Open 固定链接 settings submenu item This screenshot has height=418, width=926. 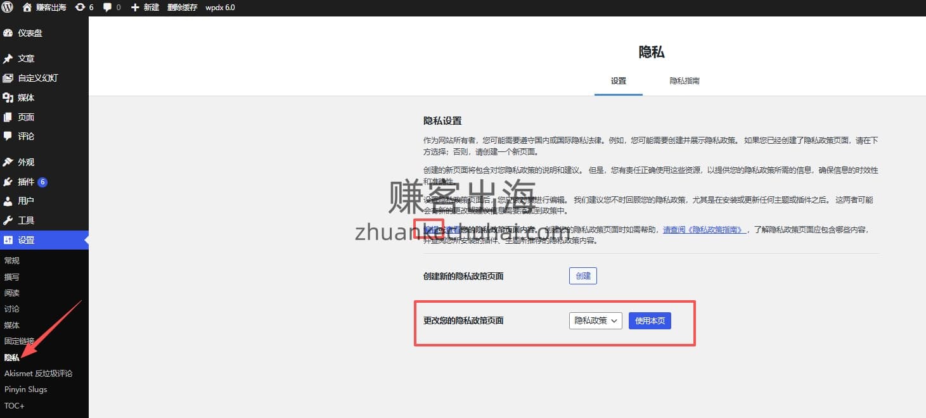[19, 341]
